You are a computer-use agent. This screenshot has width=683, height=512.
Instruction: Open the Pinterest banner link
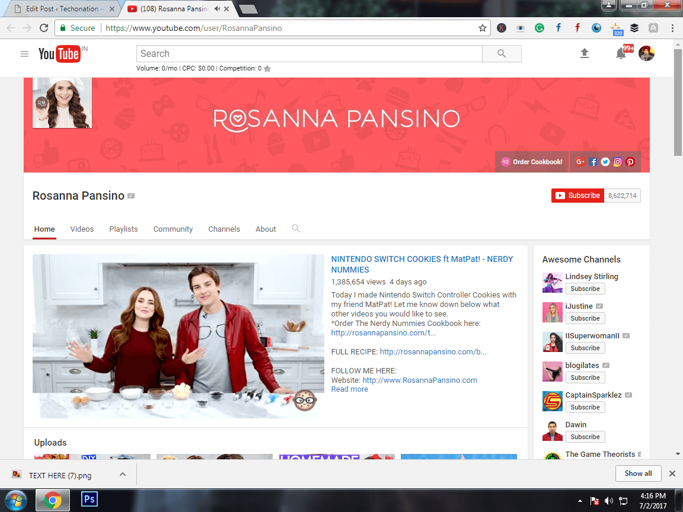coord(630,162)
